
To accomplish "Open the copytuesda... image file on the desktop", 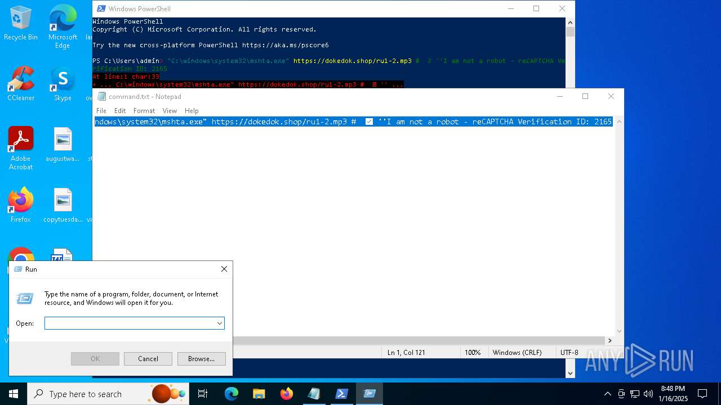I will point(63,205).
